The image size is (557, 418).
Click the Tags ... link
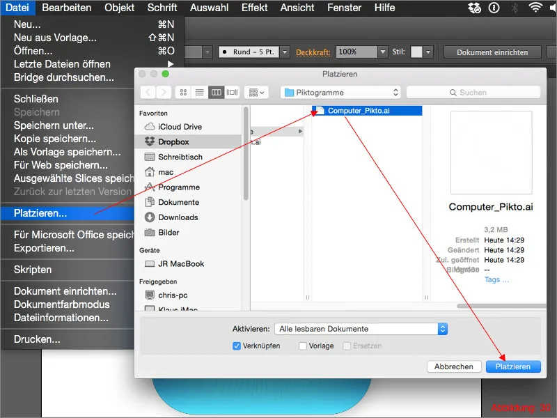[x=496, y=280]
